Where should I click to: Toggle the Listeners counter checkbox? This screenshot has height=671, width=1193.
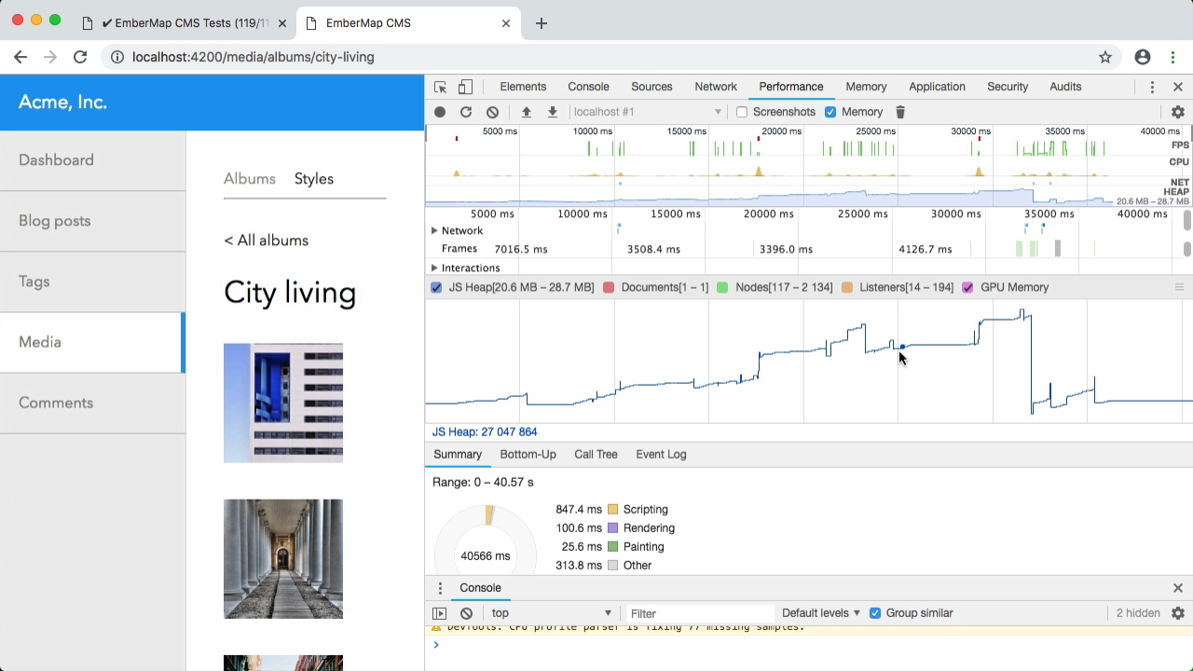[847, 287]
